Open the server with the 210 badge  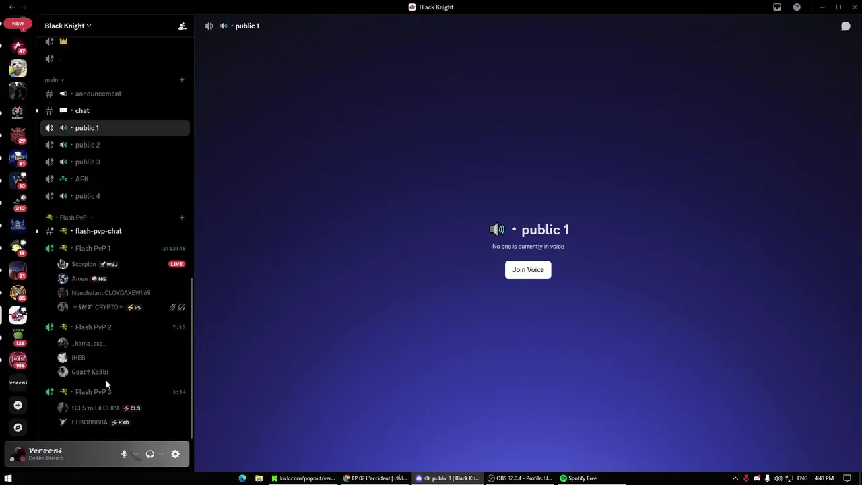(x=18, y=203)
